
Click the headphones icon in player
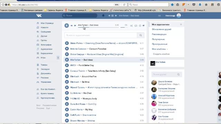point(140,25)
